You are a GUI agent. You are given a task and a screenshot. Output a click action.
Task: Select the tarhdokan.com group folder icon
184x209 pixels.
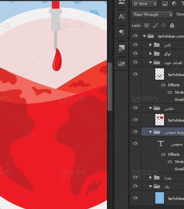[151, 36]
